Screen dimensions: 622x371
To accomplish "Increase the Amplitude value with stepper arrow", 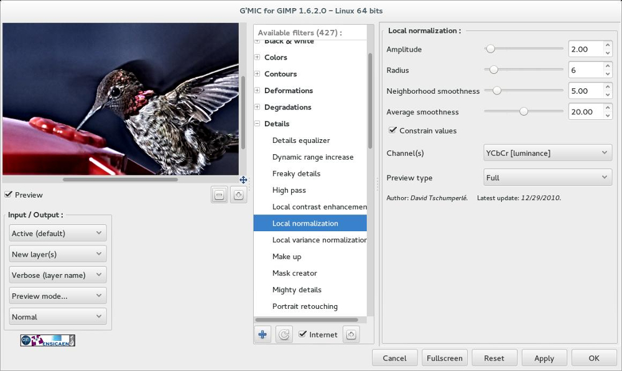I will 607,46.
